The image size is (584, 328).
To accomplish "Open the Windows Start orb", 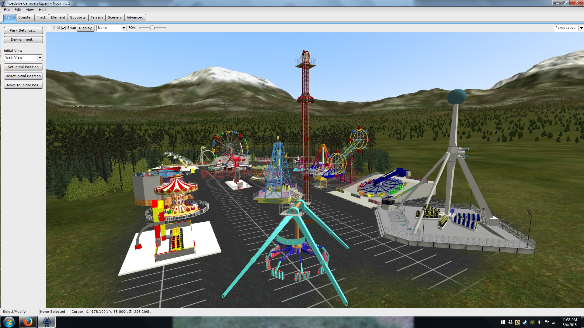I will pos(9,322).
